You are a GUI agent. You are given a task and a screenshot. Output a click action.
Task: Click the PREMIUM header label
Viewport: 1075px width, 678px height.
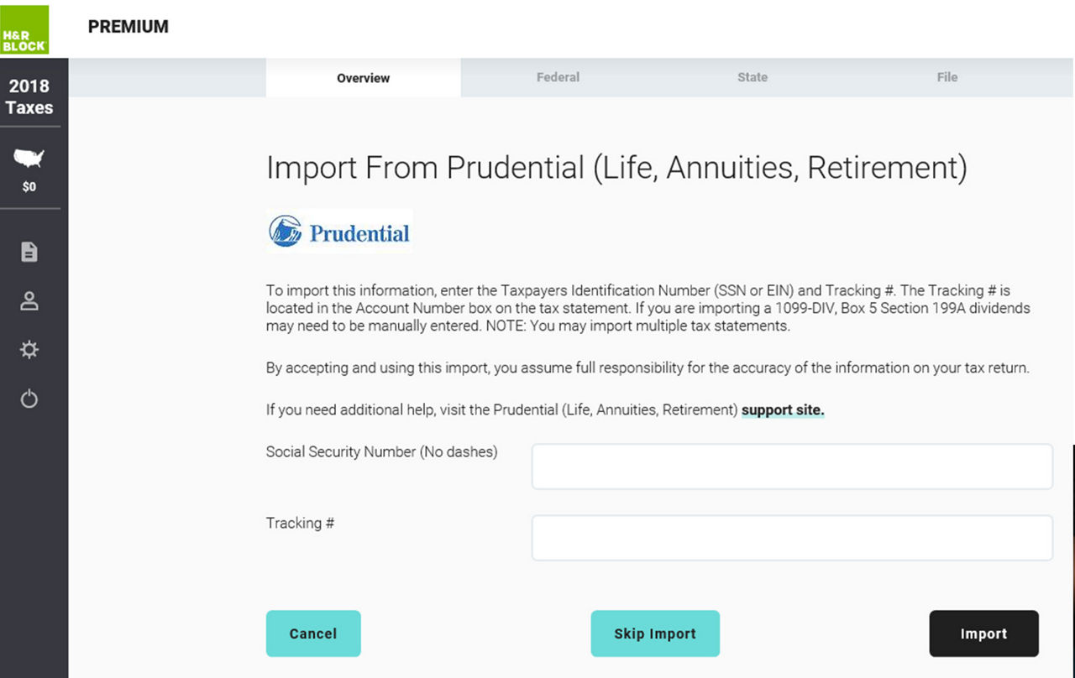point(128,26)
